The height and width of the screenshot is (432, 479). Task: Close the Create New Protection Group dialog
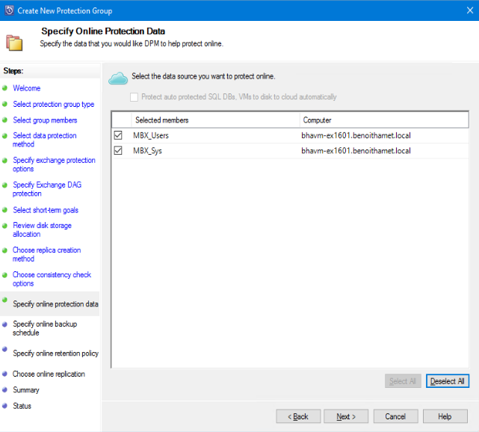pyautogui.click(x=470, y=10)
